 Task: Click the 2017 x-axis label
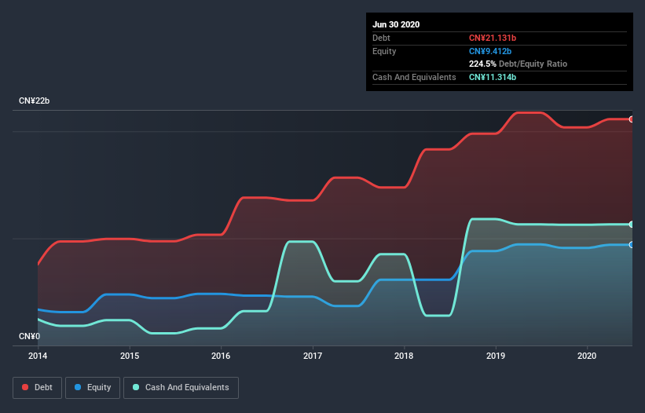(x=313, y=356)
